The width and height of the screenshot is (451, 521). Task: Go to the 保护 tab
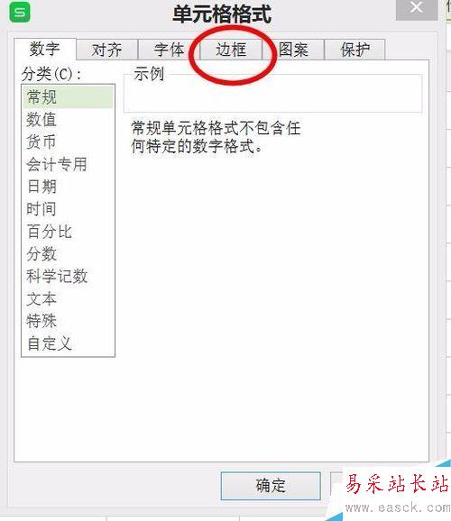[x=354, y=50]
